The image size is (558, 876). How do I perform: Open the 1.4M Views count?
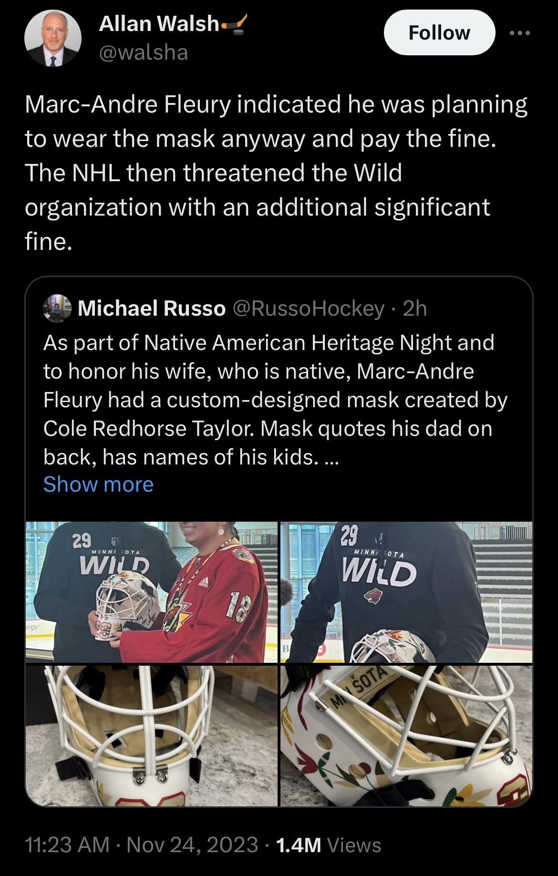click(328, 845)
